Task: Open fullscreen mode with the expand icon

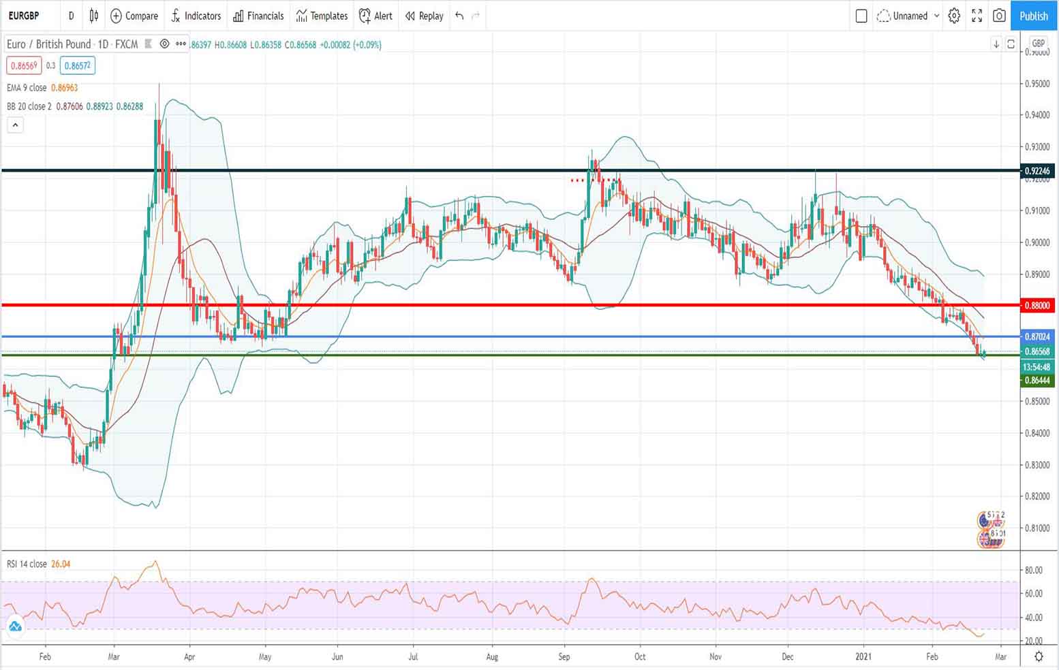Action: [x=977, y=16]
